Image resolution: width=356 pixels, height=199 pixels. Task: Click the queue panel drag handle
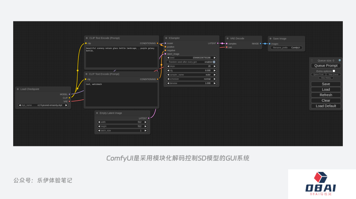[x=312, y=61]
